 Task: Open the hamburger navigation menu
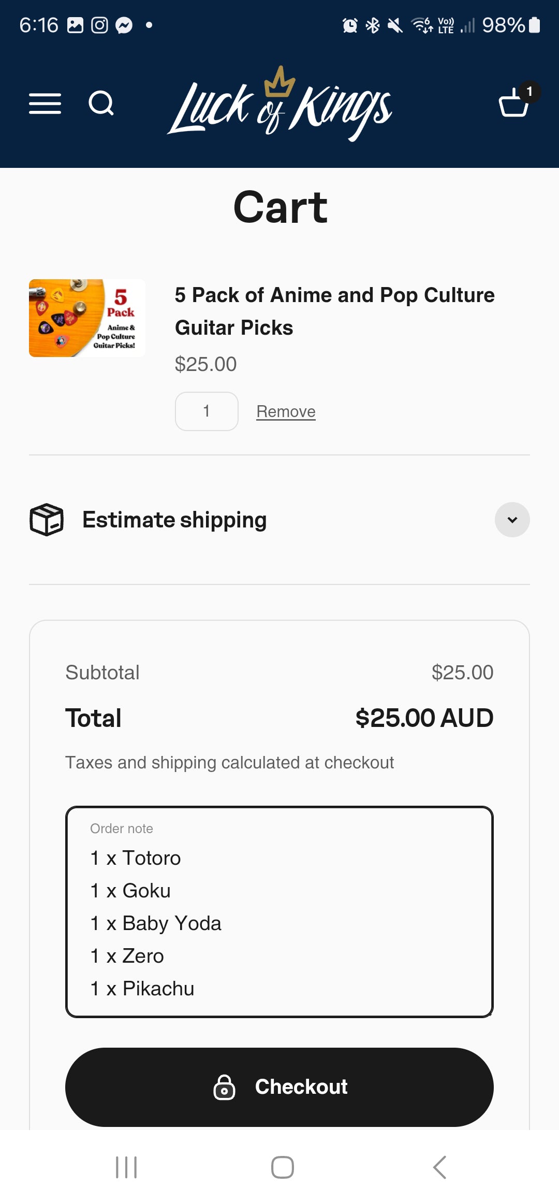tap(45, 104)
